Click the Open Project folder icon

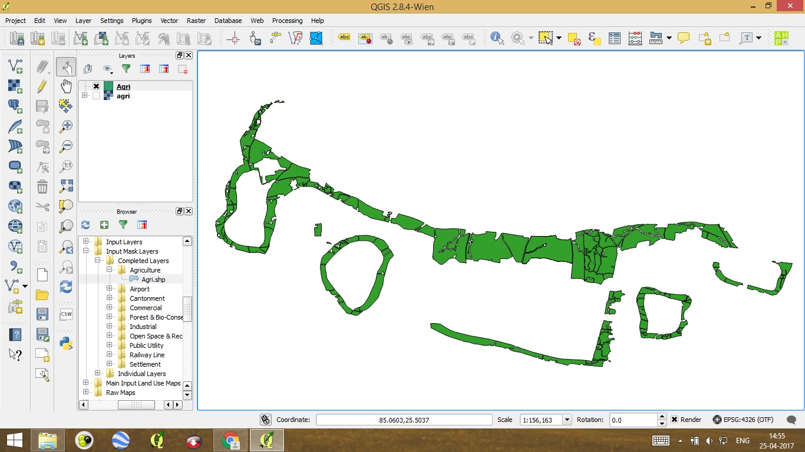point(42,294)
